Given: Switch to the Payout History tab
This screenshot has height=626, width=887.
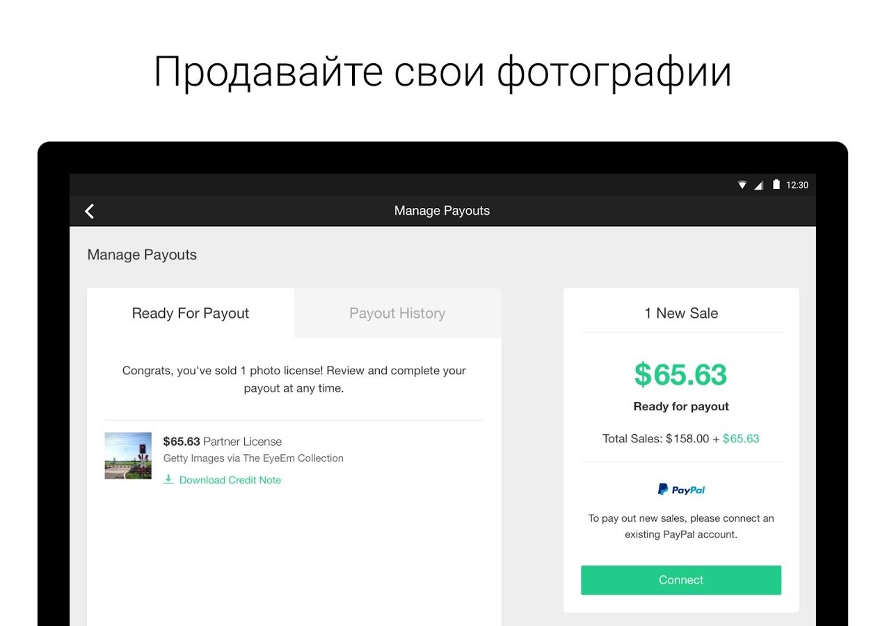Looking at the screenshot, I should click(x=397, y=314).
